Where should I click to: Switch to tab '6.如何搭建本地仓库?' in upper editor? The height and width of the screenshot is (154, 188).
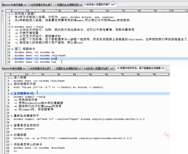[41, 5]
